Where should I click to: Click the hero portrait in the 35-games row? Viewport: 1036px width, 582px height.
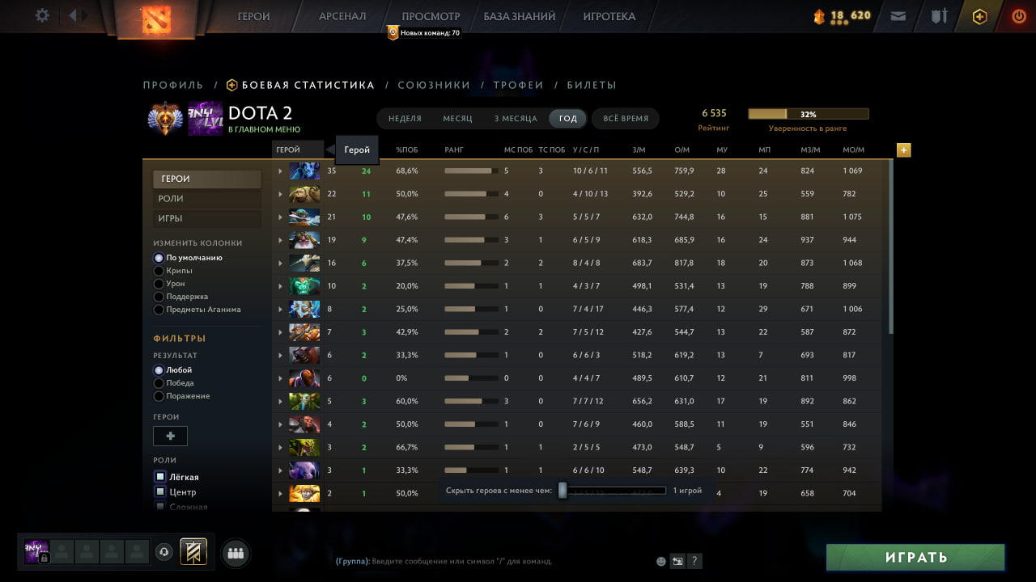[304, 171]
